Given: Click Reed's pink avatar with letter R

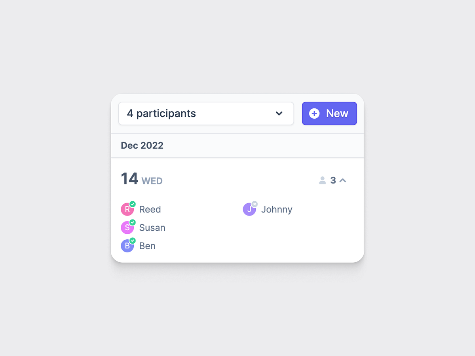Looking at the screenshot, I should click(127, 209).
